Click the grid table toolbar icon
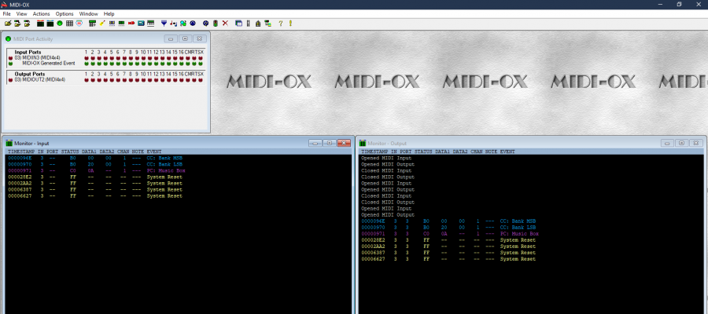 click(69, 23)
